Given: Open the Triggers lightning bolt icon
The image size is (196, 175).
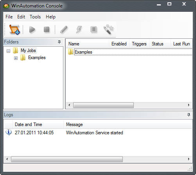Looking at the screenshot, I should point(79,29).
